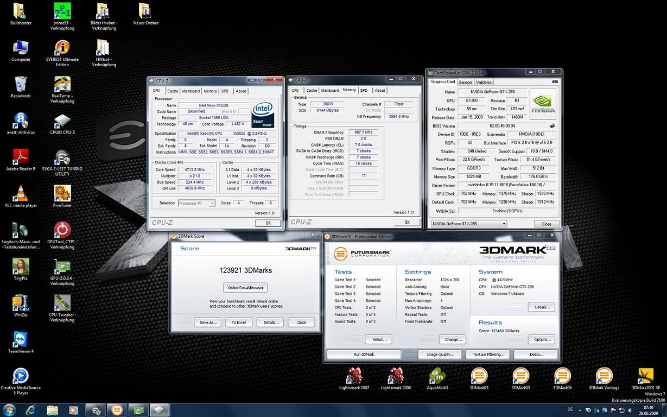Click OK in left CPU-Z window
The height and width of the screenshot is (417, 667).
coord(268,223)
